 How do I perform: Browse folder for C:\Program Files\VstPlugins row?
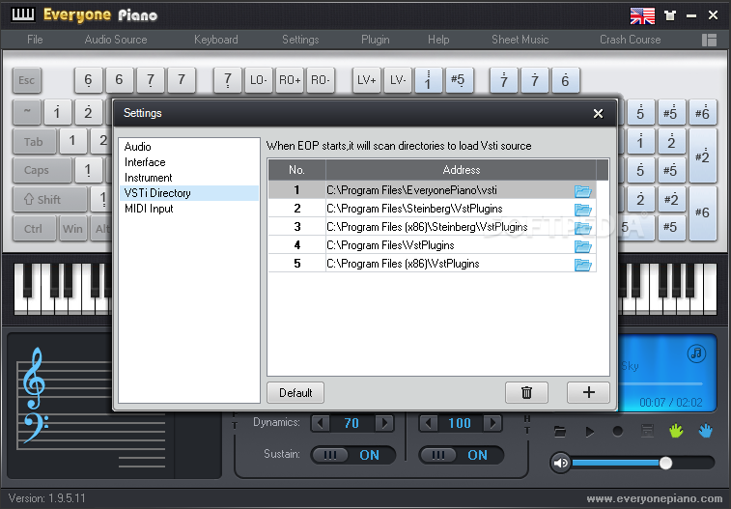(x=582, y=246)
